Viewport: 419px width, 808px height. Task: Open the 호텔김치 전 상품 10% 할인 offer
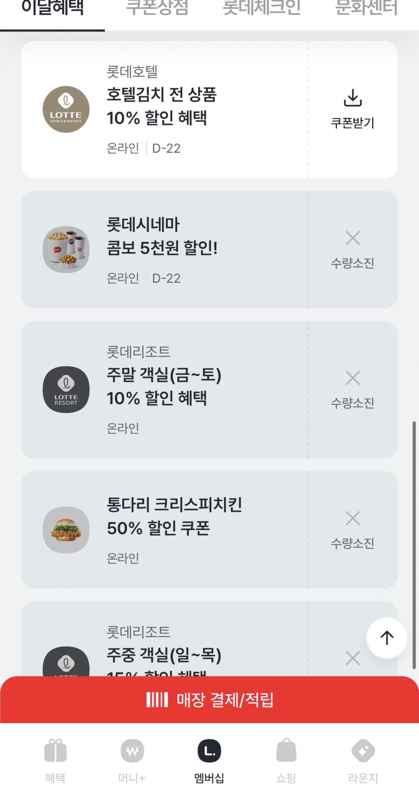(161, 106)
